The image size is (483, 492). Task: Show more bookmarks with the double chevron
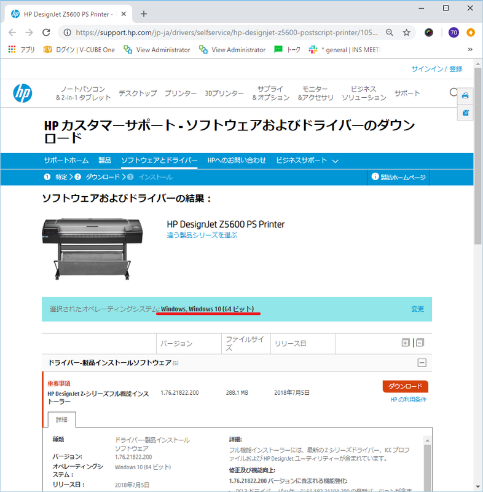point(470,50)
